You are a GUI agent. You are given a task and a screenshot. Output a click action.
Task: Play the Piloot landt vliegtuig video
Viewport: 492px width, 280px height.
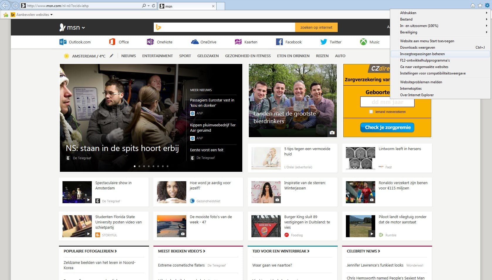(x=372, y=234)
